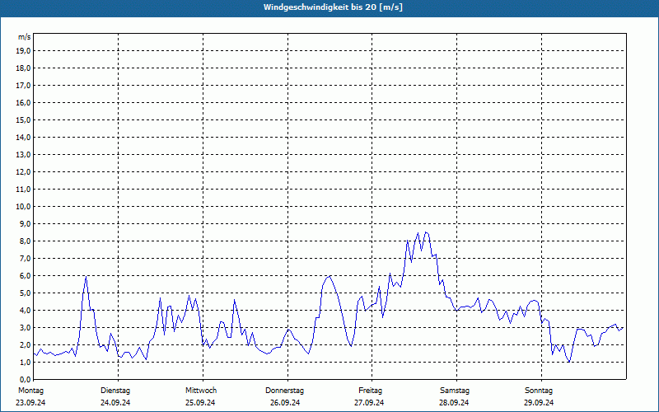Select the '0,0' axis origin label
Viewport: 659px width, 412px height.
pos(26,379)
